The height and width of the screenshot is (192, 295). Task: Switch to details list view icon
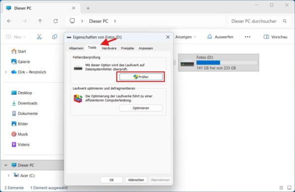pos(281,188)
